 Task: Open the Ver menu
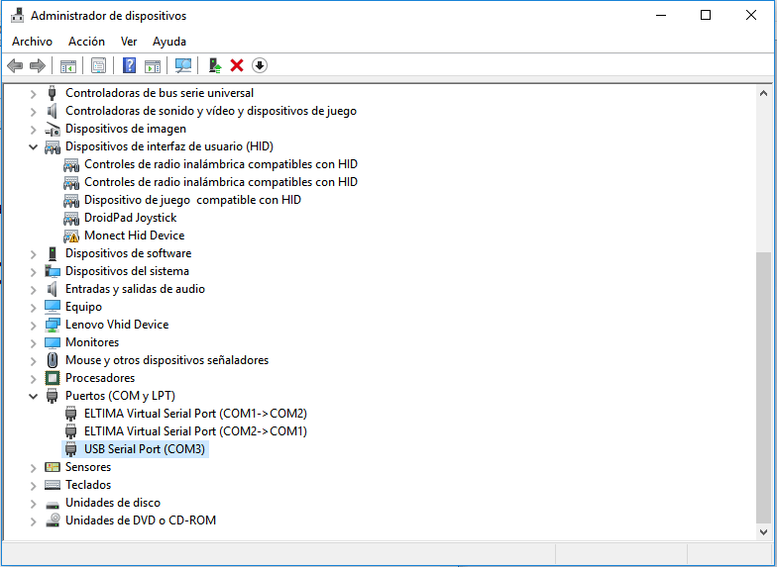click(x=129, y=42)
